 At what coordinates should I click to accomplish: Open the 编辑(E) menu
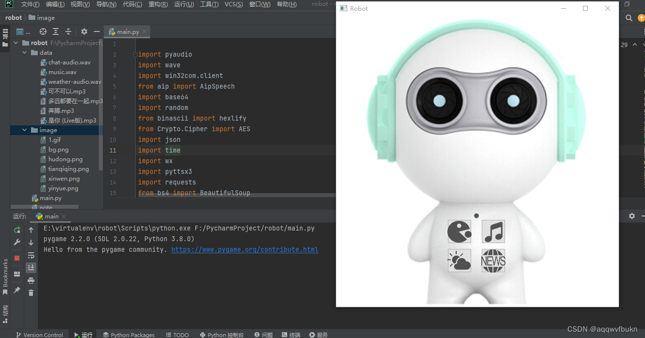55,4
